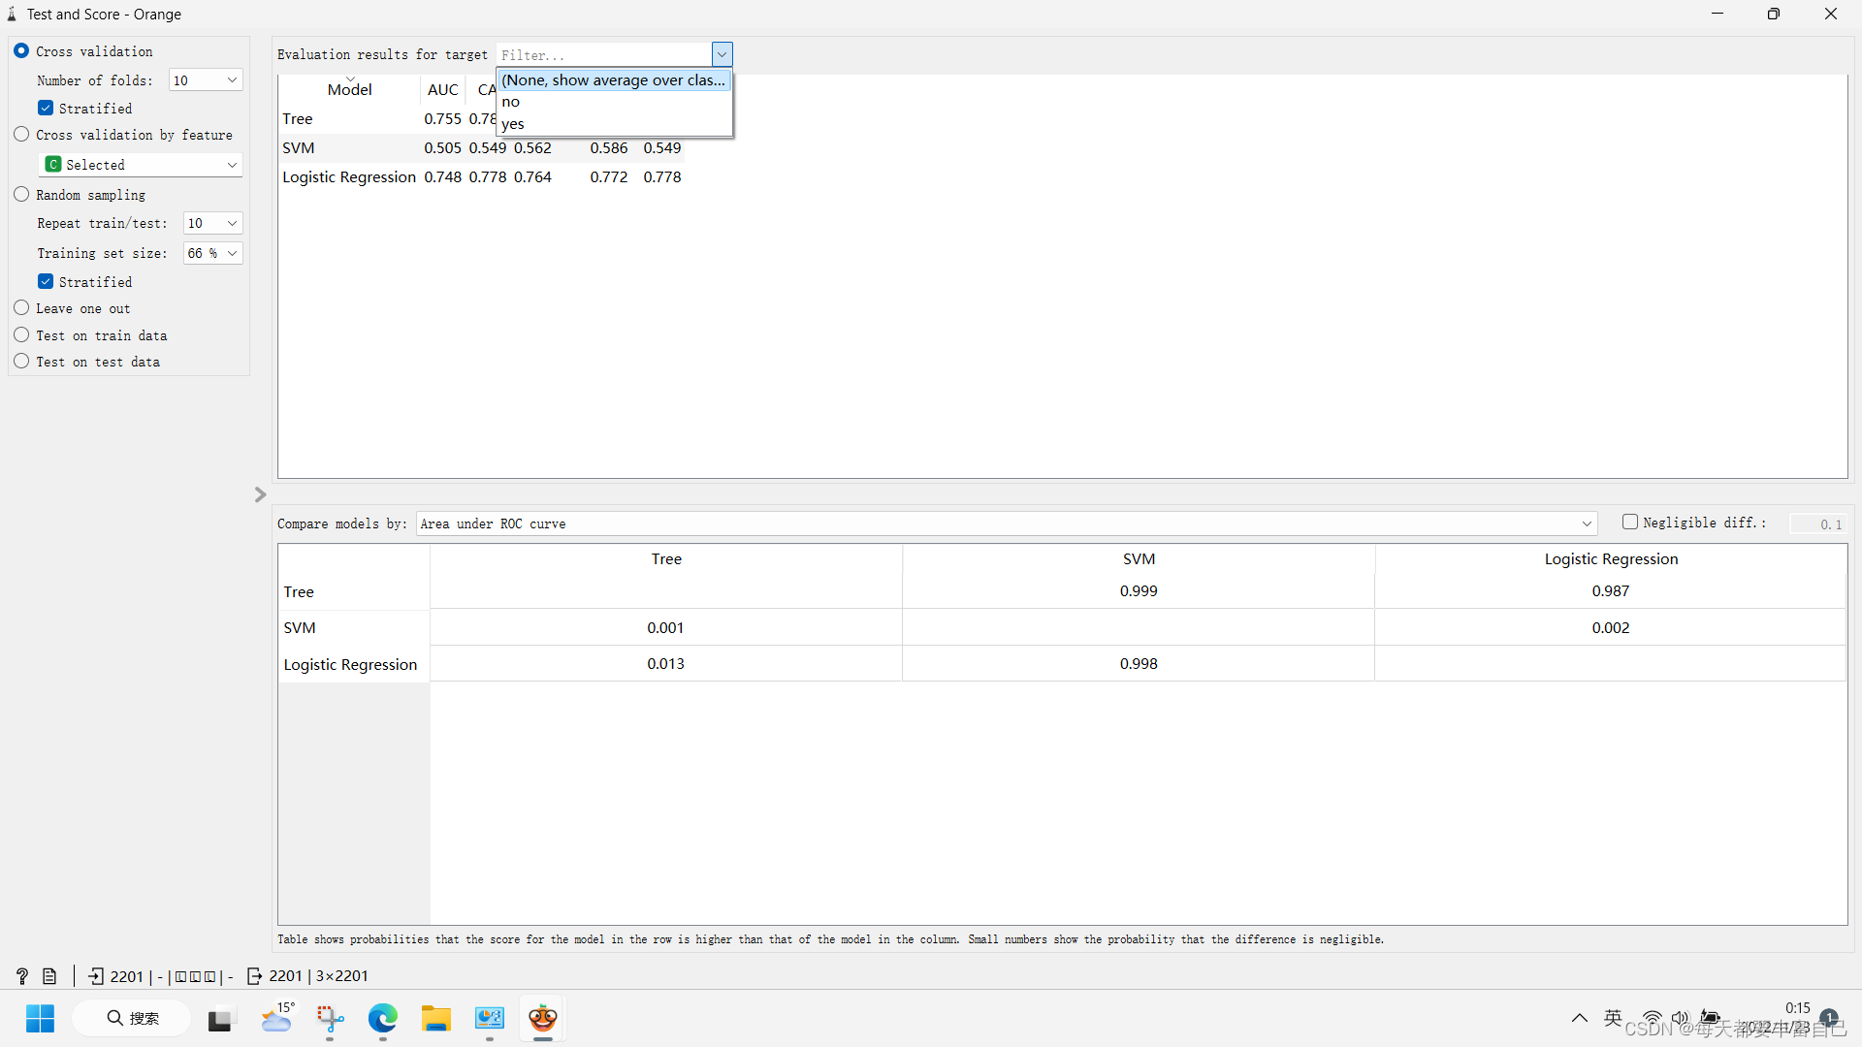
Task: Open the report document icon
Action: pos(49,976)
